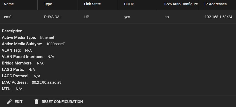The image size is (236, 107).
Task: Click the pencil Edit icon
Action: click(9, 102)
